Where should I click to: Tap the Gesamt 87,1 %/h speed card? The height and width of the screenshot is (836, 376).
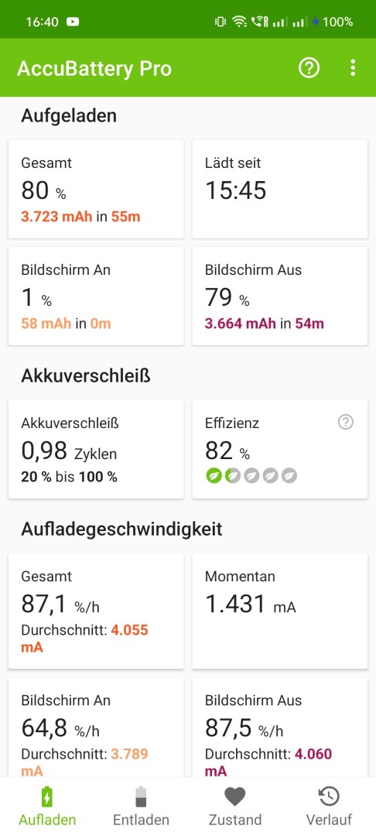pos(96,611)
